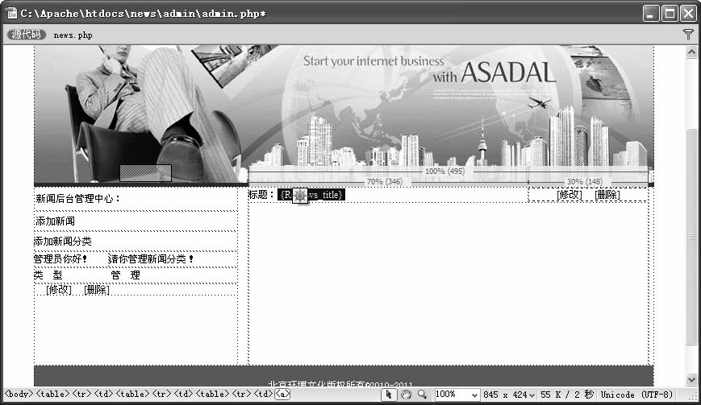Switch to 源代码 source code view

(x=27, y=35)
